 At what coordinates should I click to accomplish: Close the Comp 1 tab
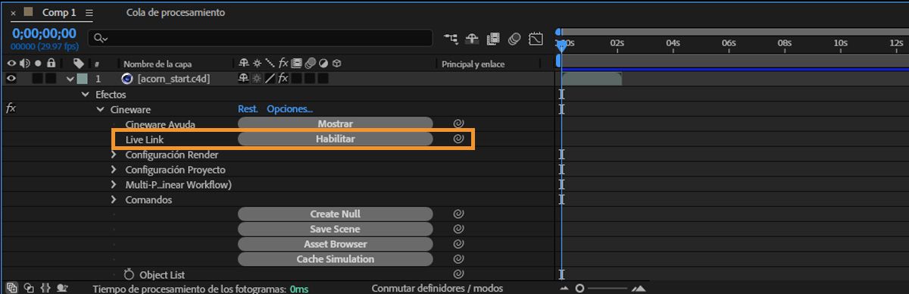[x=14, y=13]
